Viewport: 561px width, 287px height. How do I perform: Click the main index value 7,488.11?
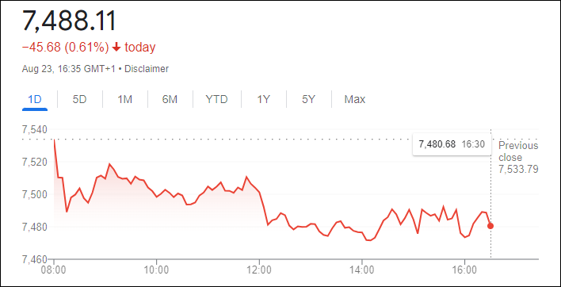coord(70,21)
